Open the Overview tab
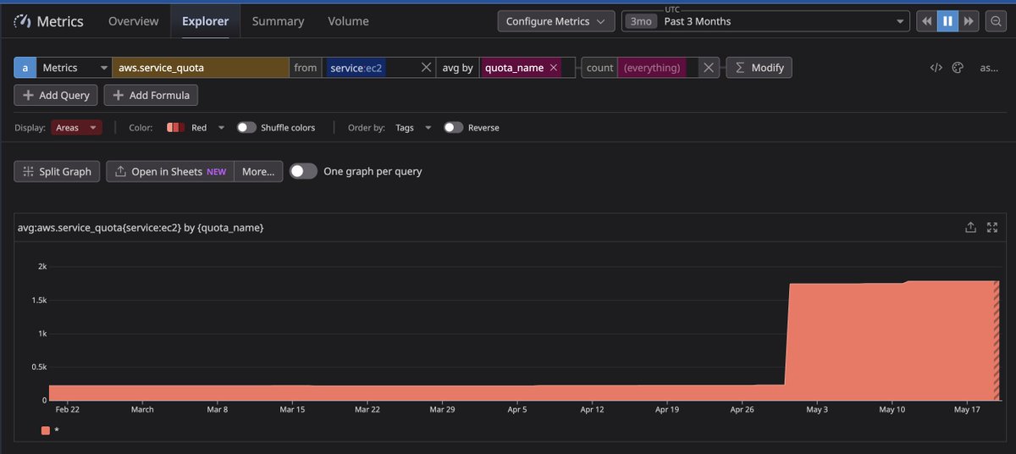The image size is (1016, 454). point(133,21)
